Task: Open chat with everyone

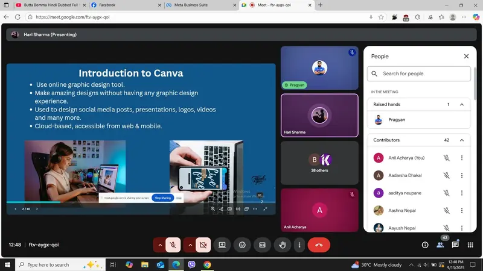Action: tap(455, 245)
